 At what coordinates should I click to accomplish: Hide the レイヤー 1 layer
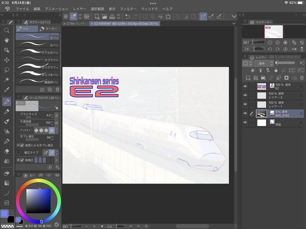click(x=245, y=104)
